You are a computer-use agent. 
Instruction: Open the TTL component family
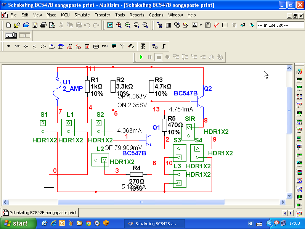coord(52,46)
